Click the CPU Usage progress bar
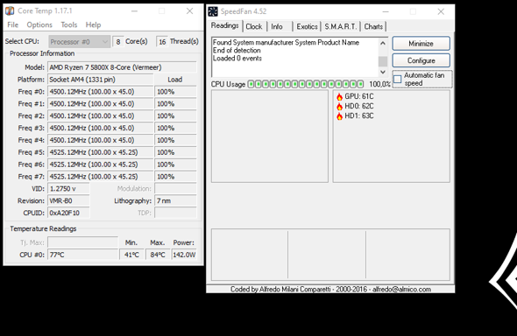Screen dimensions: 517x336 click(306, 84)
